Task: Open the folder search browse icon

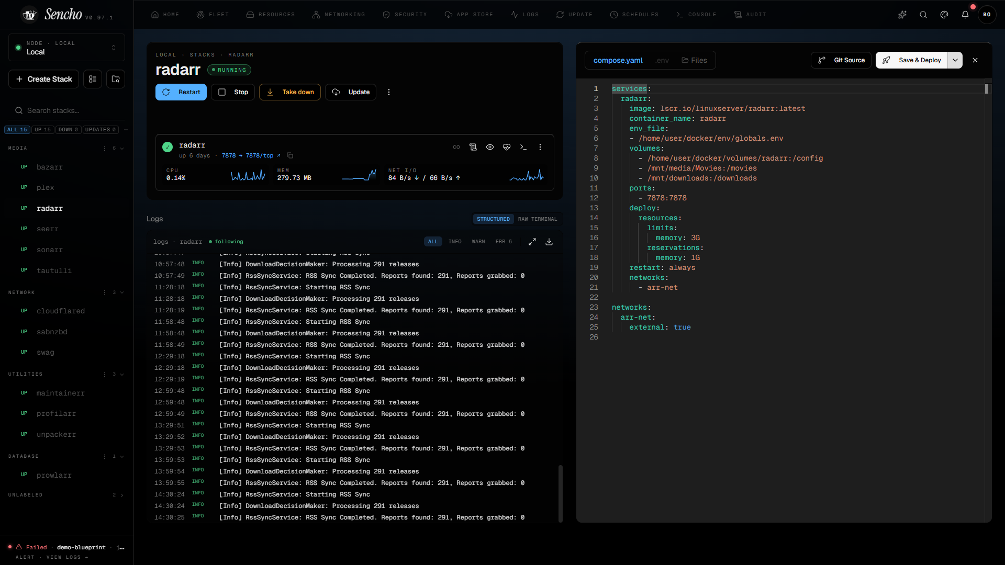Action: coord(116,79)
